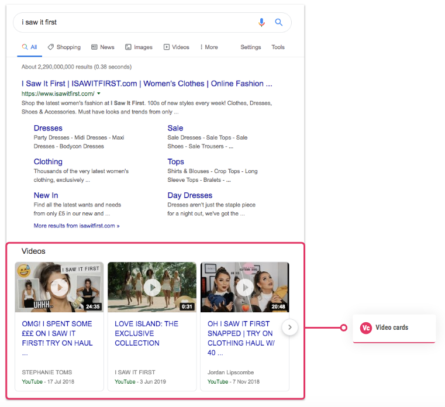Click More results from isawitfirst.com
Image resolution: width=445 pixels, height=407 pixels.
point(77,225)
